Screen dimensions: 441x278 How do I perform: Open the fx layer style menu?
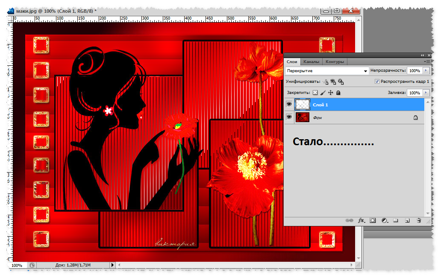pyautogui.click(x=361, y=220)
